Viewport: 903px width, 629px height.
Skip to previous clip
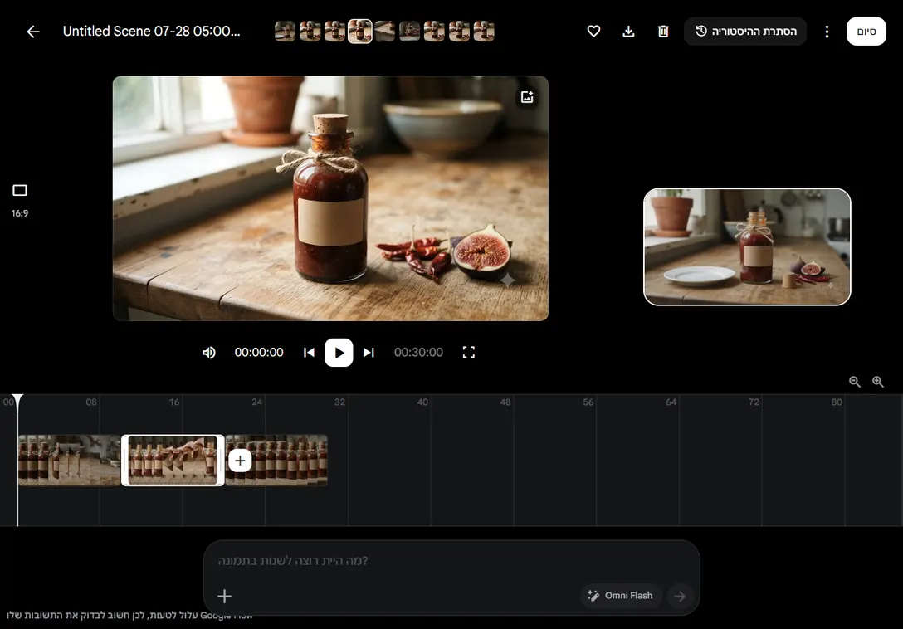click(x=310, y=353)
